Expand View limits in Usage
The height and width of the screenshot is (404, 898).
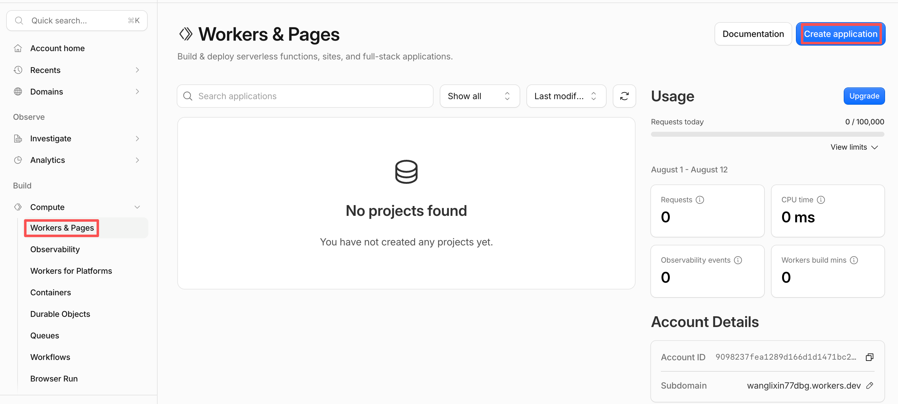coord(854,147)
